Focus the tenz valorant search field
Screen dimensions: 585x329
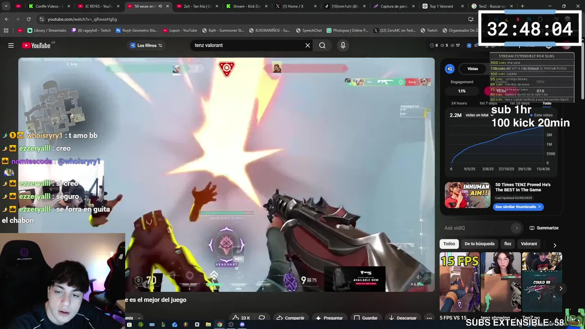(x=247, y=45)
